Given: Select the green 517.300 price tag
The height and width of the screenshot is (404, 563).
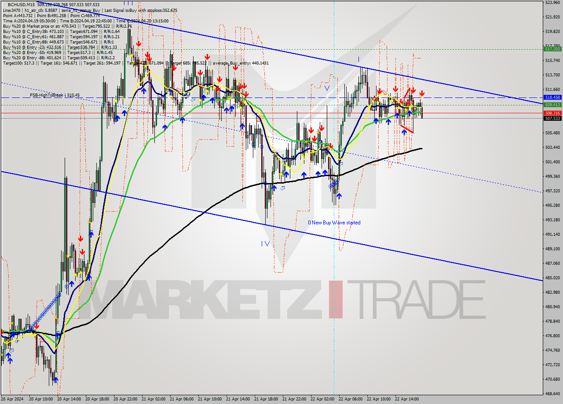Looking at the screenshot, I should coord(552,49).
